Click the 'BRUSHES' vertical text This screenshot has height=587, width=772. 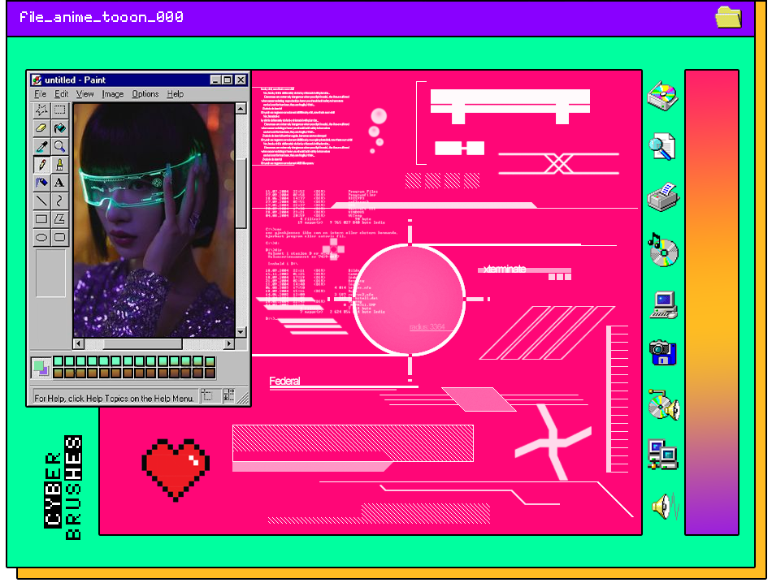(x=73, y=487)
